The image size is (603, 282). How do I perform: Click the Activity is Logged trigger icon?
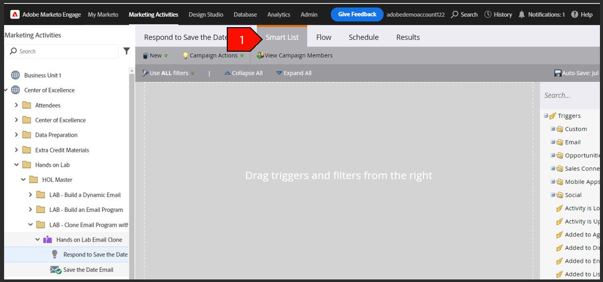coord(559,208)
